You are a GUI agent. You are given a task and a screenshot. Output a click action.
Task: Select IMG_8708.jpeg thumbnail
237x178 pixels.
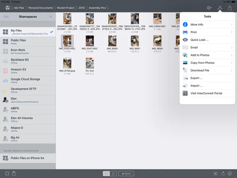pos(67,63)
